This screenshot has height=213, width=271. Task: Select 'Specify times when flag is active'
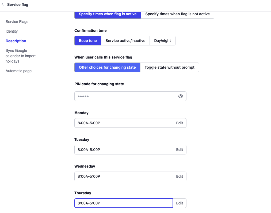(x=108, y=14)
